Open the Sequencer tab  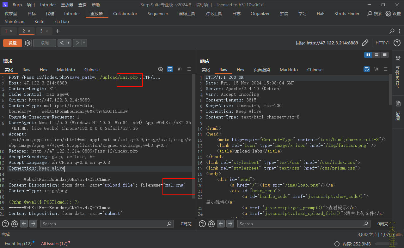tap(158, 14)
